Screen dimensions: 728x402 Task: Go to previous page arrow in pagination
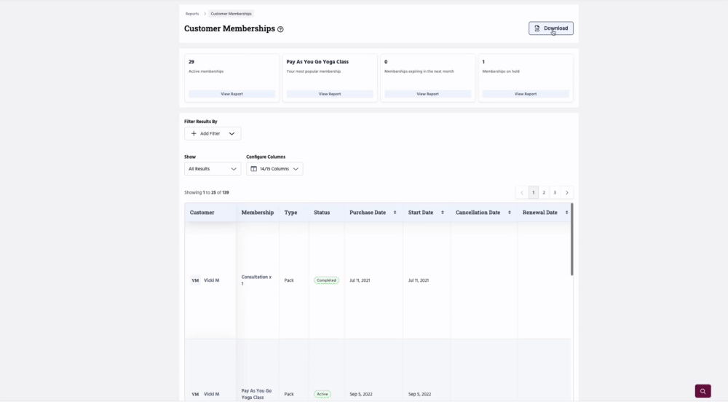pyautogui.click(x=522, y=193)
